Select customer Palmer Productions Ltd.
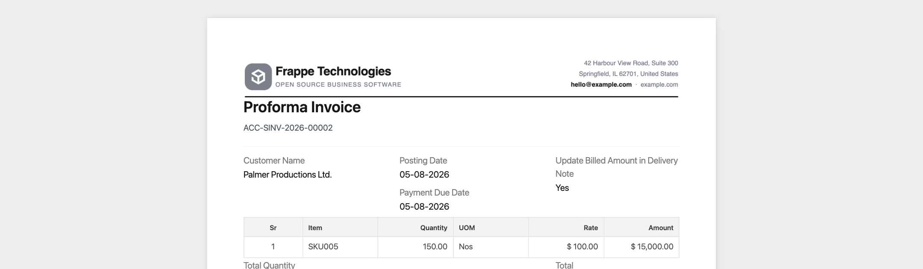Screen dimensions: 923x269 [288, 175]
